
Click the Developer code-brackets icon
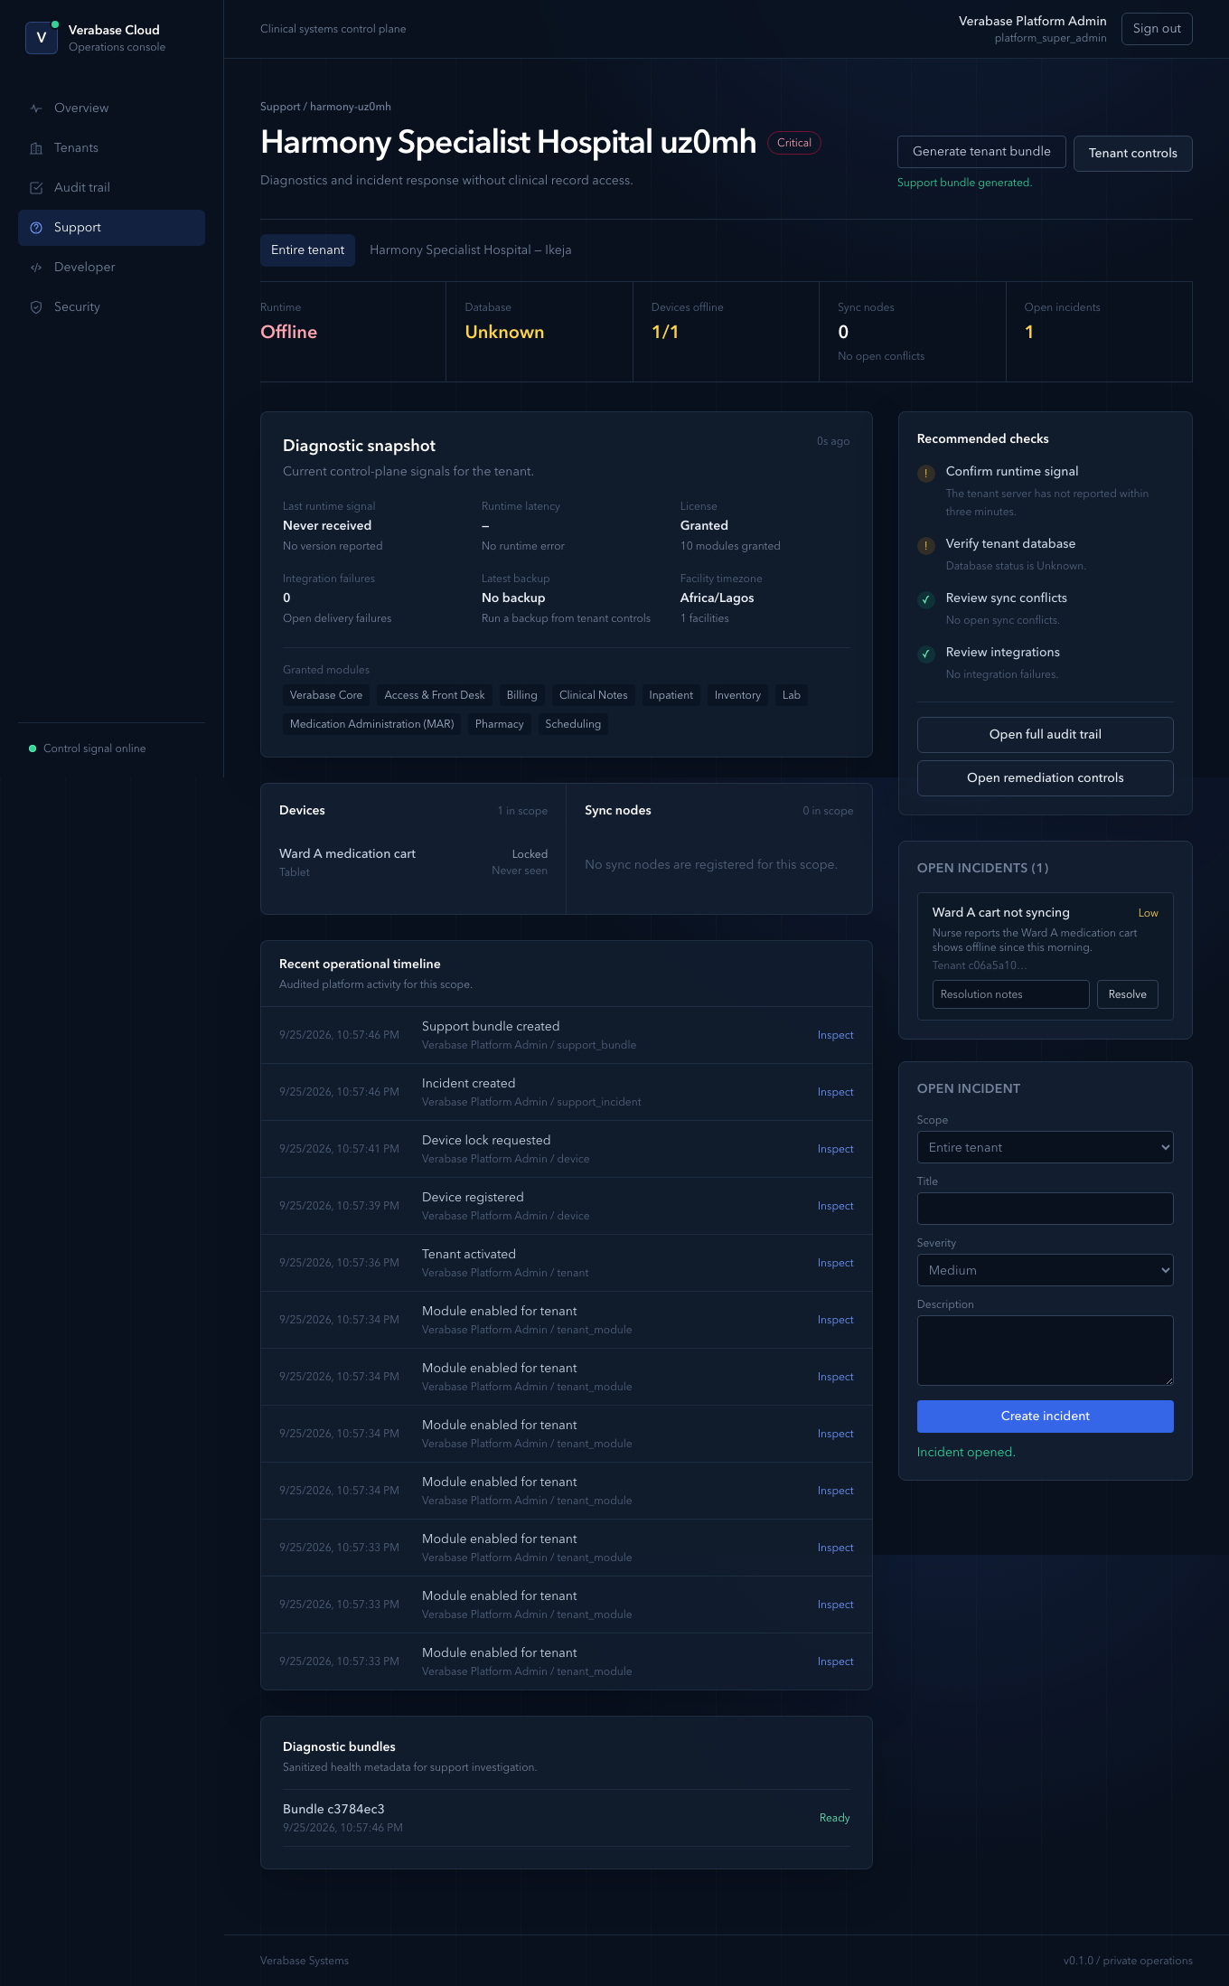36,268
